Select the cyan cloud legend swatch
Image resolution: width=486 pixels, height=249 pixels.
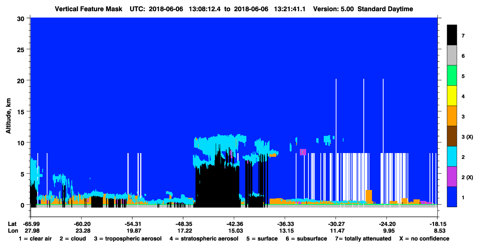452,157
